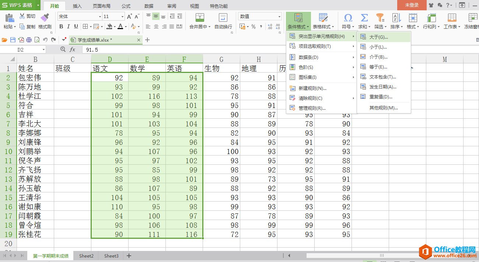The width and height of the screenshot is (479, 262).
Task: Click the decrease decimal places icon
Action: pos(279,27)
